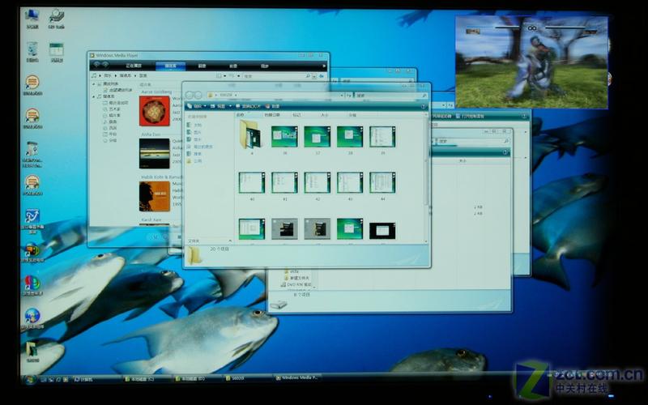Click the red Aaron Goldberg album cover
The image size is (648, 405).
(155, 111)
